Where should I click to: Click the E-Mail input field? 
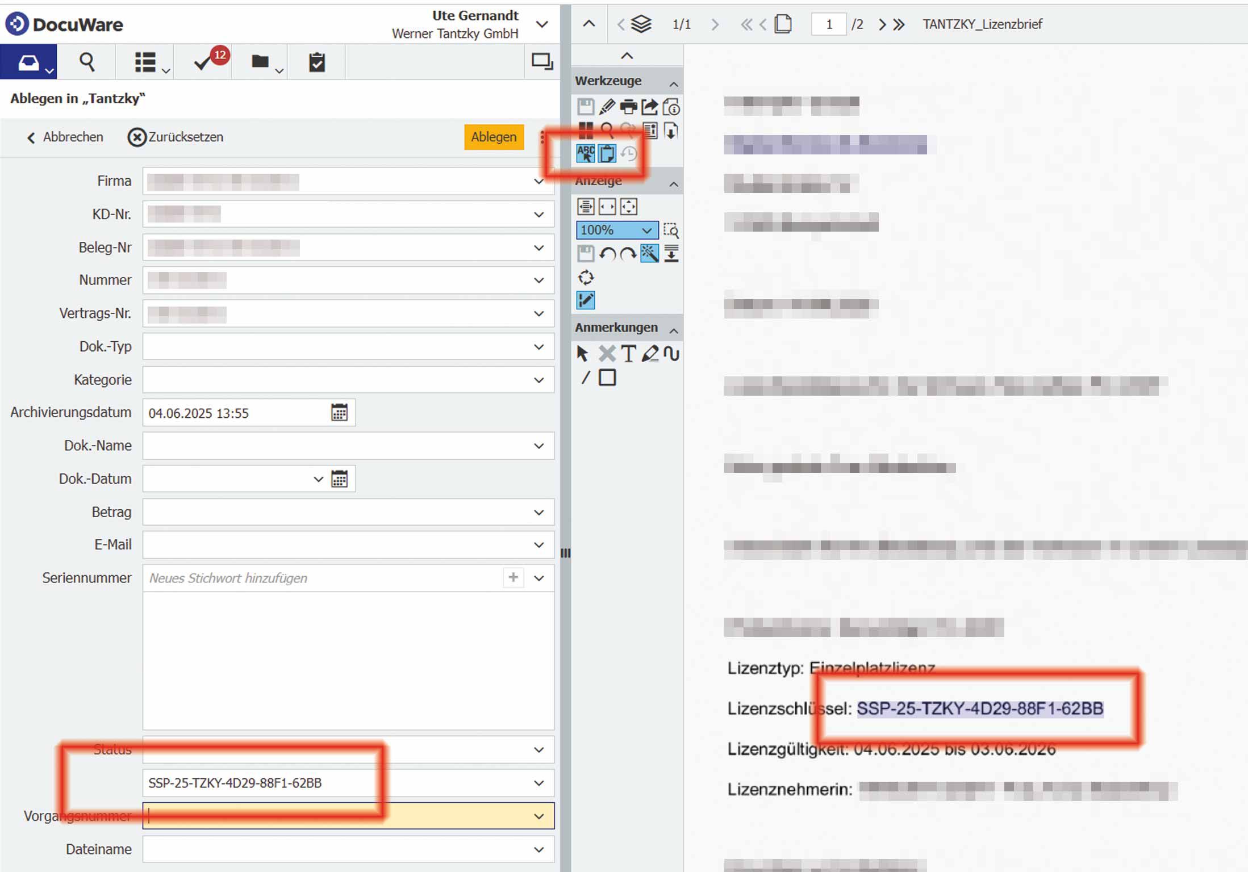click(348, 545)
